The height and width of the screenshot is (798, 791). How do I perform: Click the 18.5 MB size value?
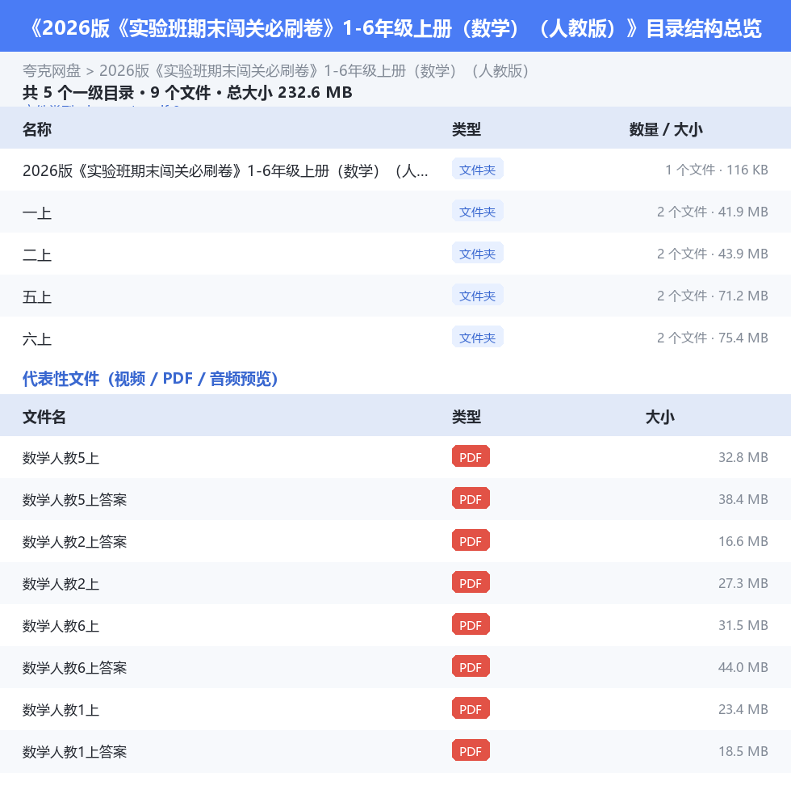pyautogui.click(x=743, y=751)
